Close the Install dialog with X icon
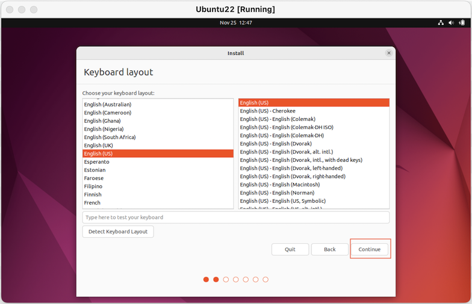The width and height of the screenshot is (472, 304). pyautogui.click(x=389, y=53)
